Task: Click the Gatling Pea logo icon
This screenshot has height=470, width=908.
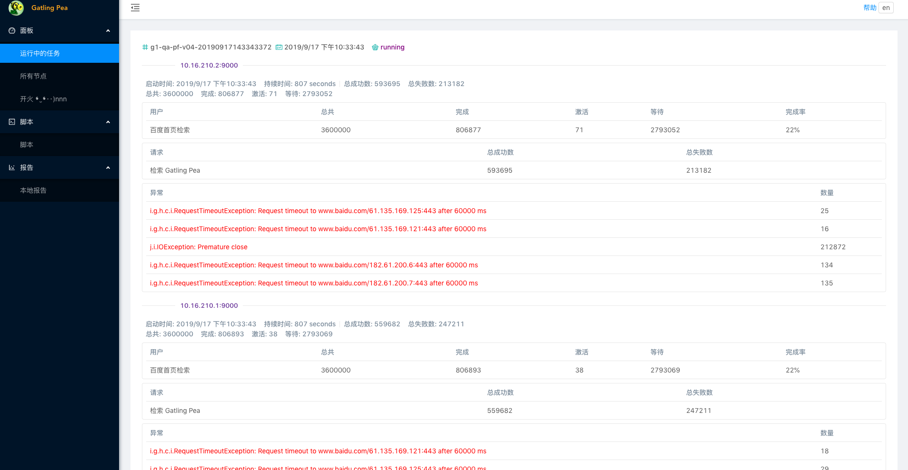Action: point(16,8)
